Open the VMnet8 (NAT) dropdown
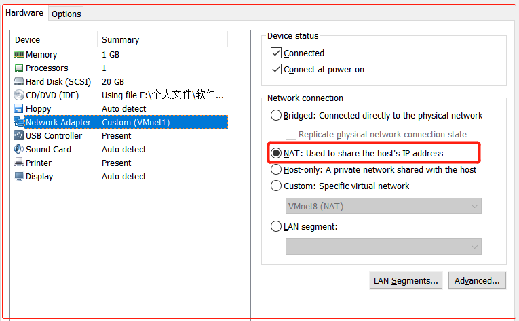This screenshot has height=321, width=519. point(383,206)
